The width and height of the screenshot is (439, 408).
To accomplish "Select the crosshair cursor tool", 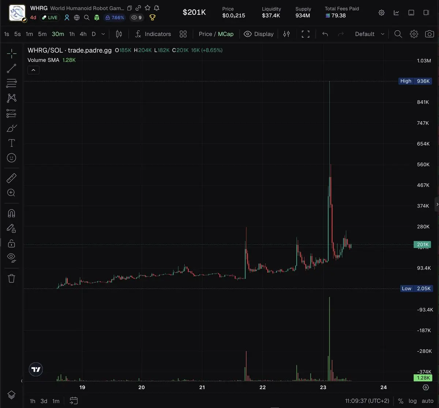I will 11,53.
